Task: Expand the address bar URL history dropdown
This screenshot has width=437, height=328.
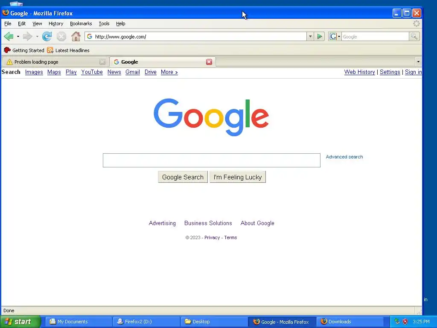Action: 310,37
